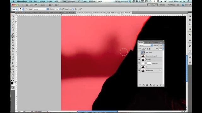Open the layer blend mode dropdown
This screenshot has height=113, width=202.
(x=146, y=45)
